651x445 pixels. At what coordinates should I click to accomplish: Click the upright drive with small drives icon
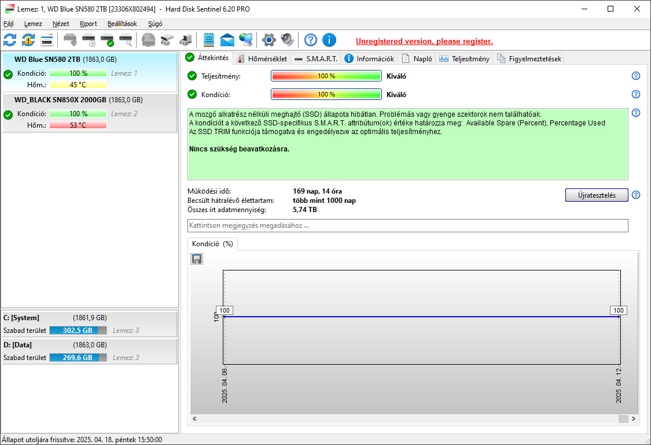coord(186,40)
